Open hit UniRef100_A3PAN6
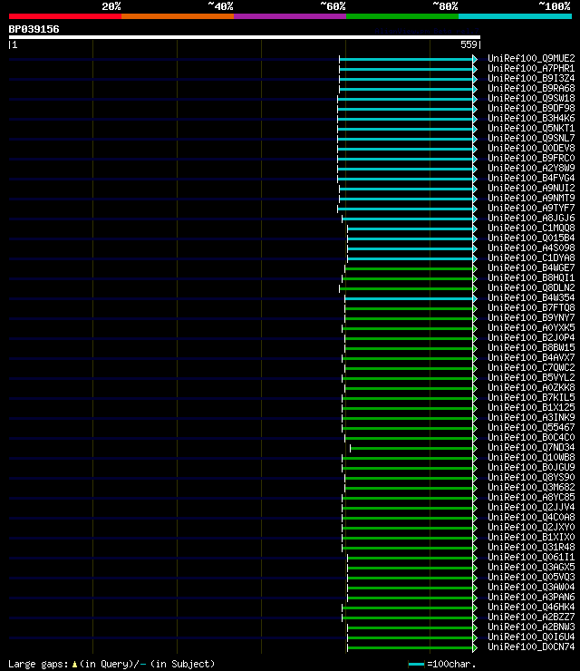The image size is (580, 671). pos(531,597)
